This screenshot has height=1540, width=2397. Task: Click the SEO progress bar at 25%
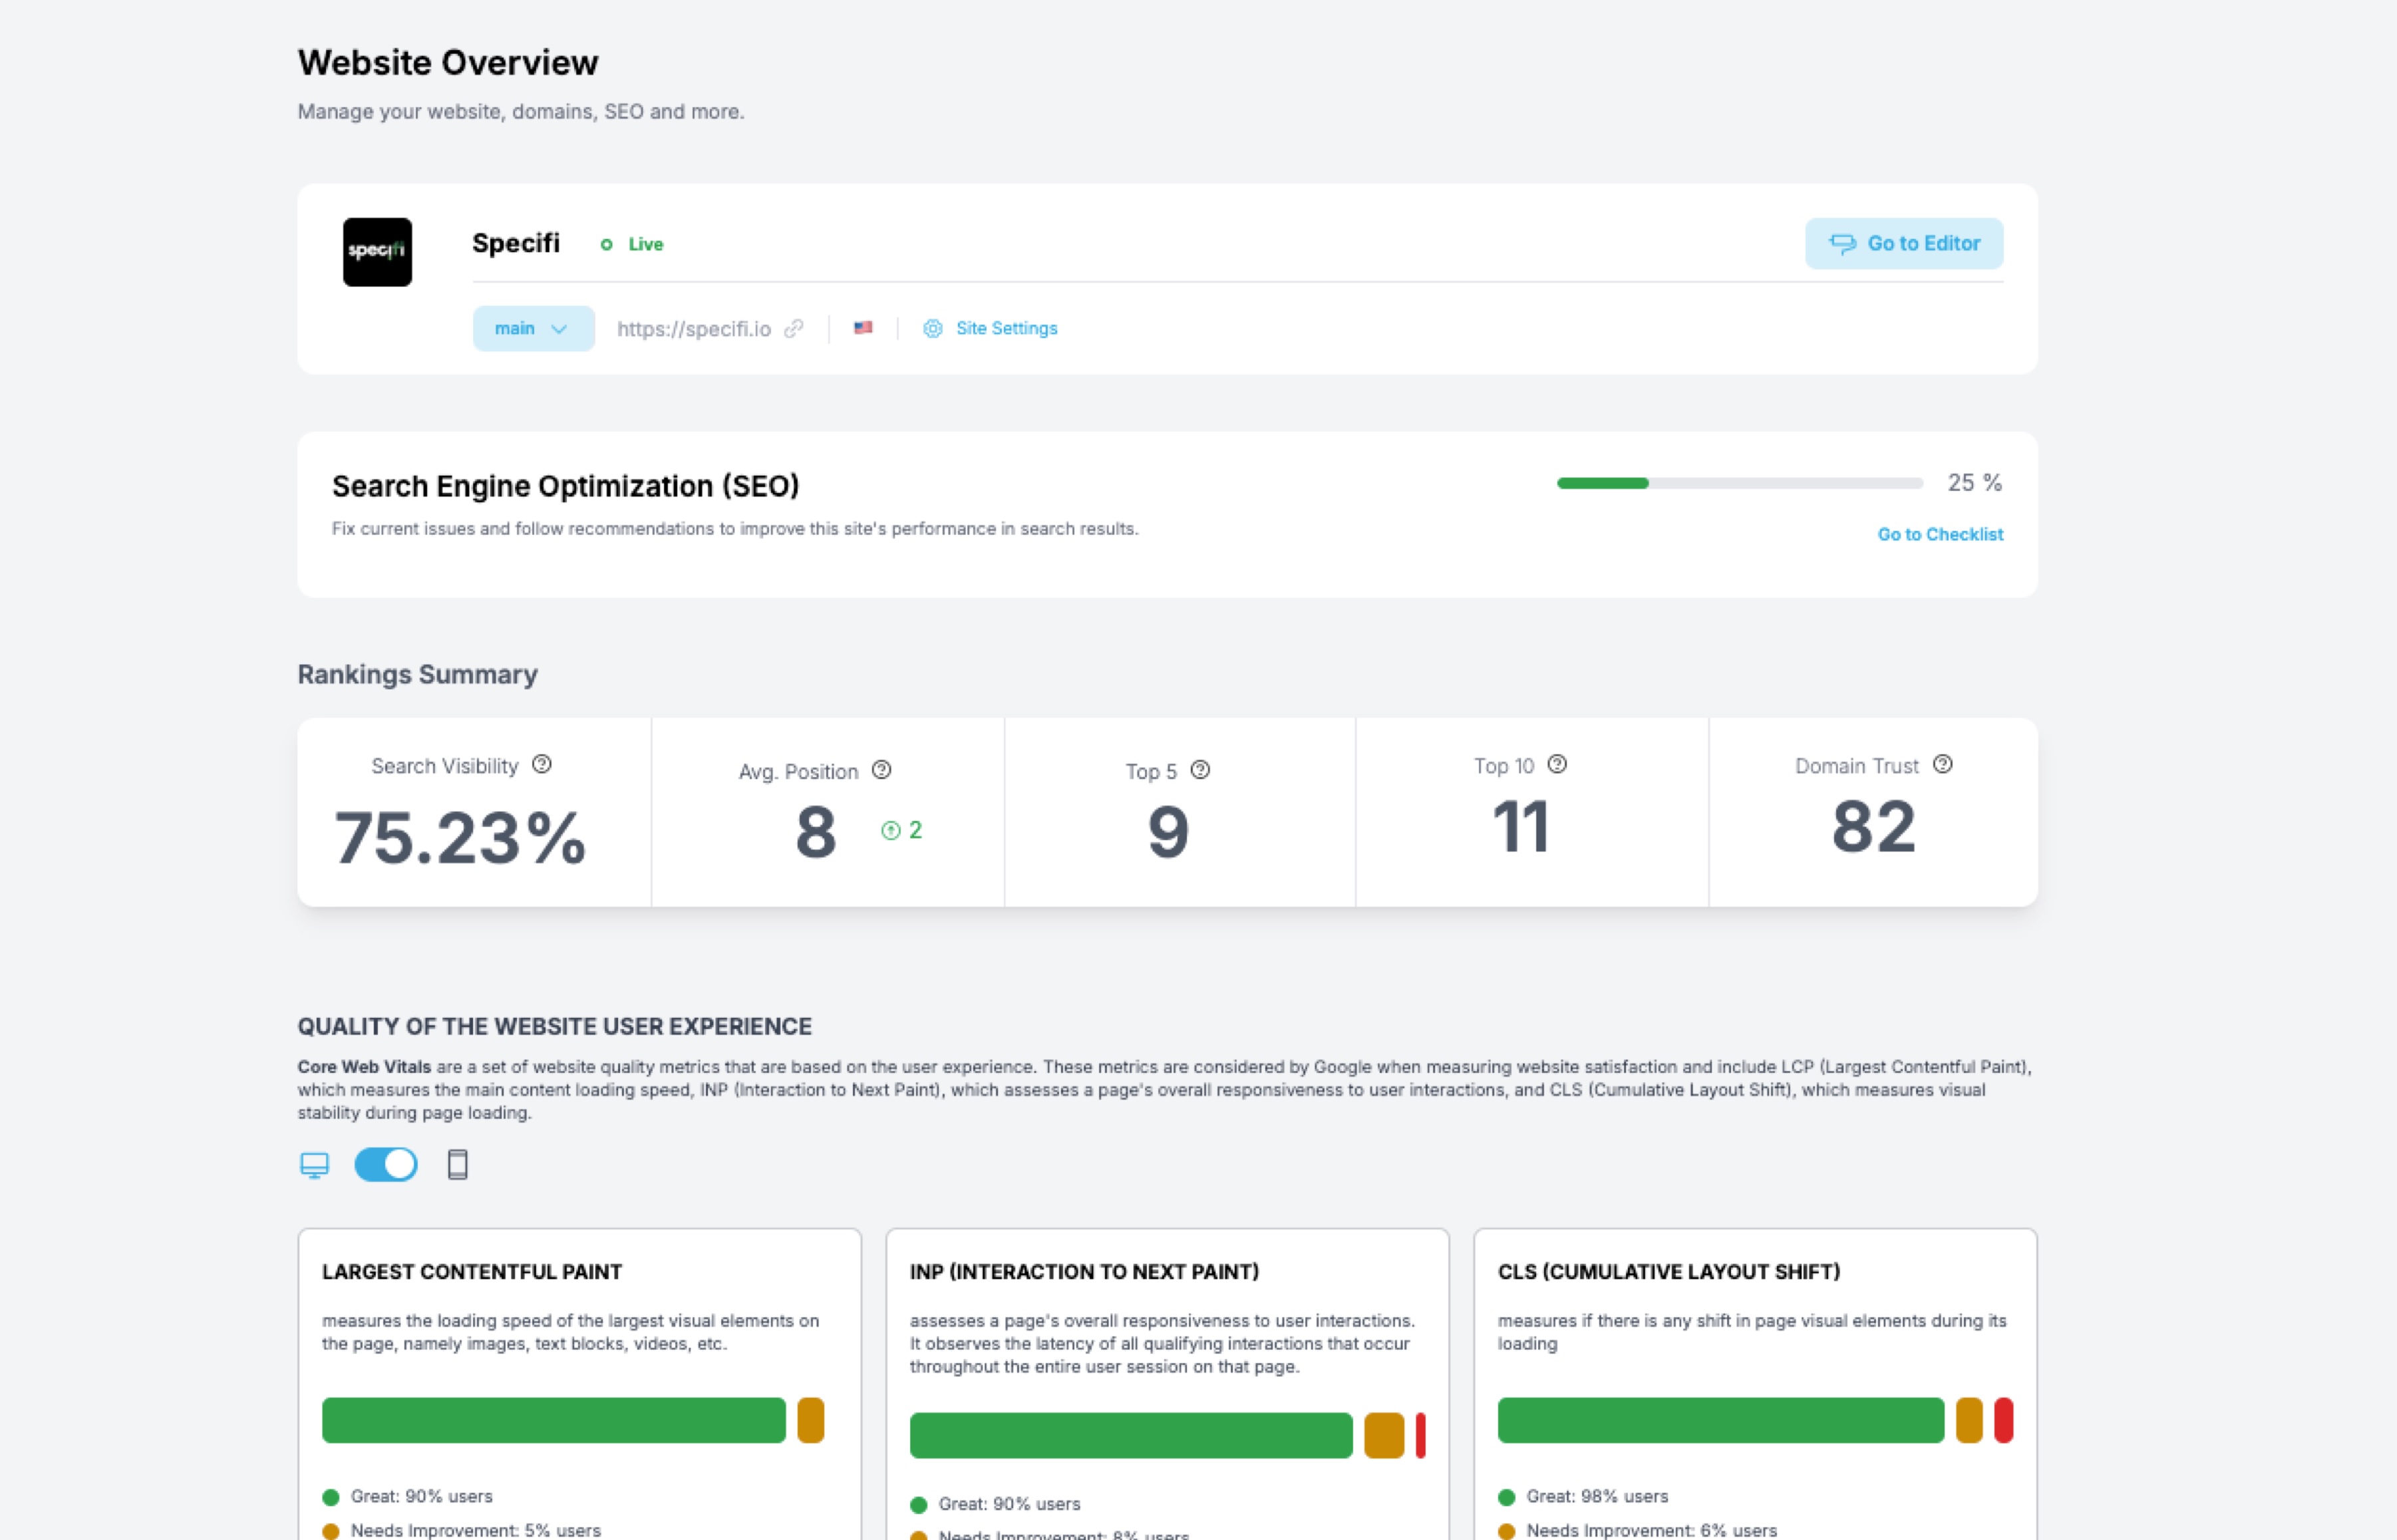(1740, 483)
